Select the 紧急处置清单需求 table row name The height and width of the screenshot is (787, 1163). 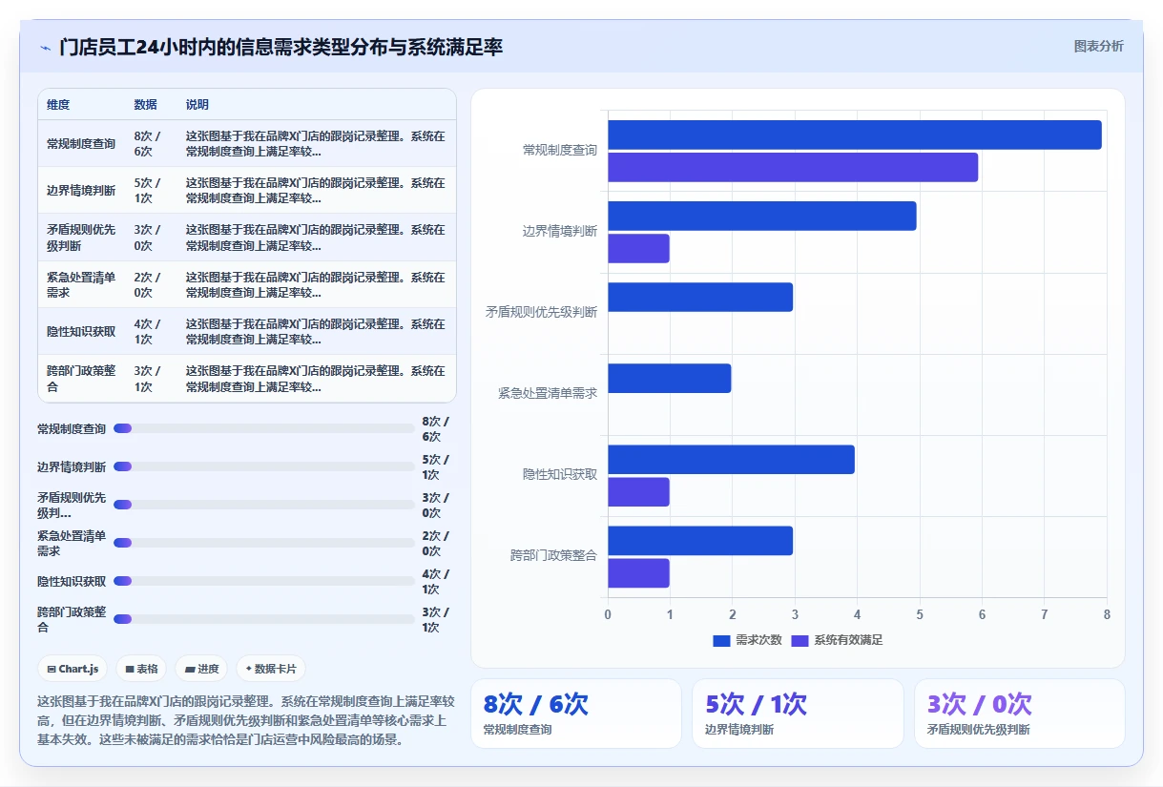81,284
